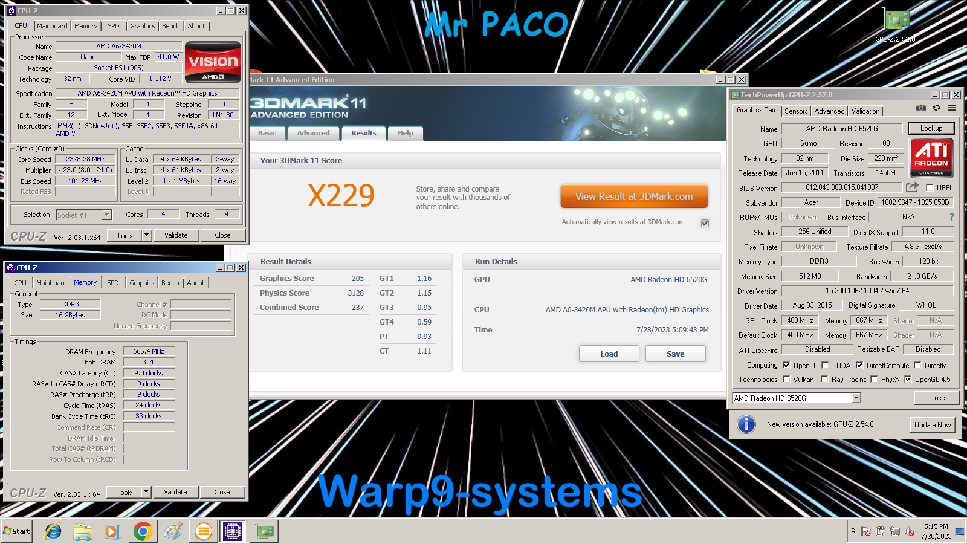Toggle automatically view results checkbox
This screenshot has height=544, width=967.
(705, 223)
